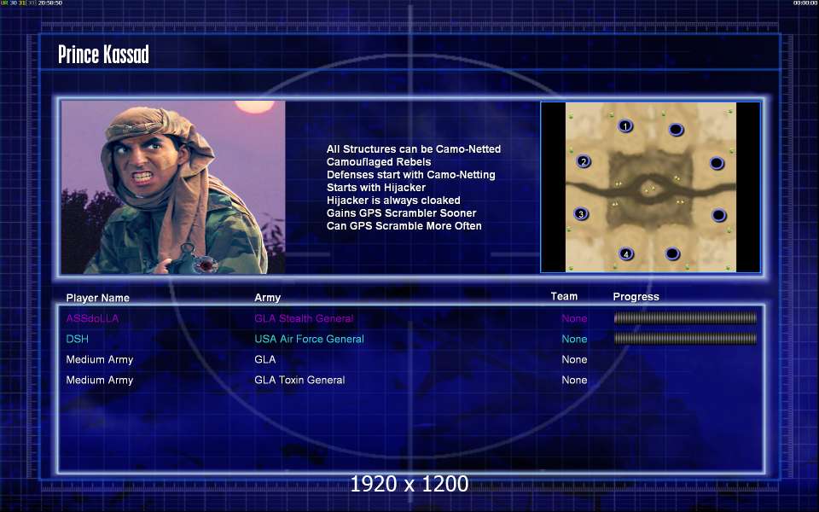This screenshot has width=819, height=512.
Task: Choose the unnumbered start marker opposite marker 3
Action: click(718, 215)
